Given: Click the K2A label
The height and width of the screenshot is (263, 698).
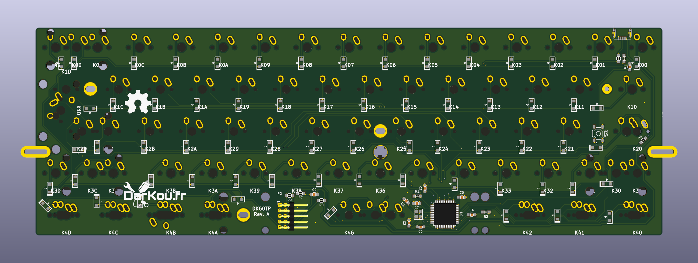Looking at the screenshot, I should point(192,149).
